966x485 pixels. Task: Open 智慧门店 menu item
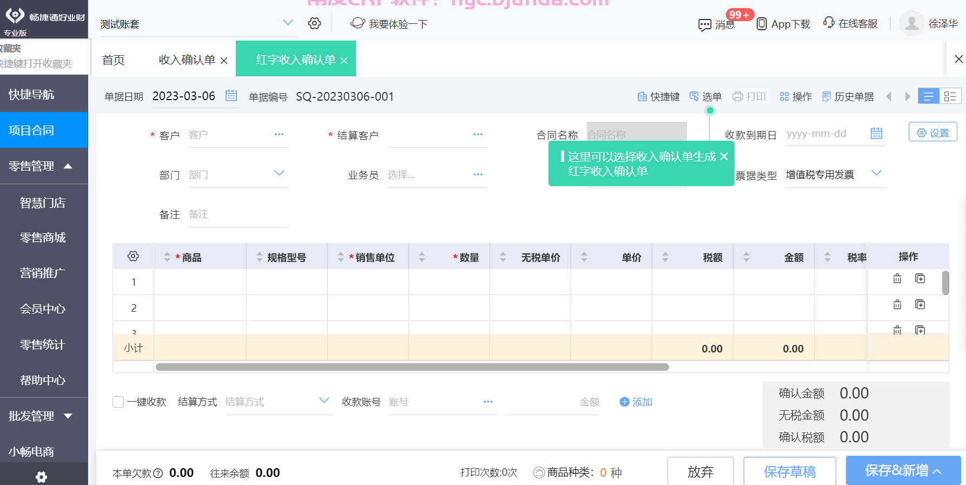44,202
